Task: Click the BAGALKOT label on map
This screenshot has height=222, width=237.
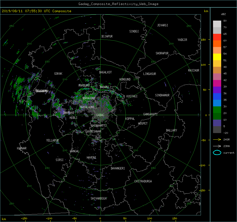Action: pos(105,72)
